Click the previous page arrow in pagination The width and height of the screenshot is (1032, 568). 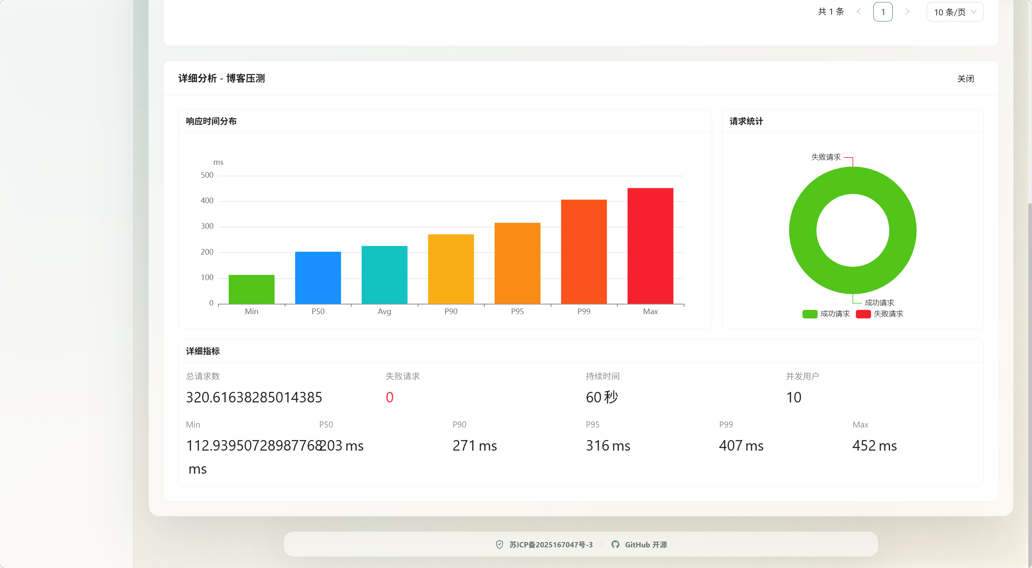859,12
